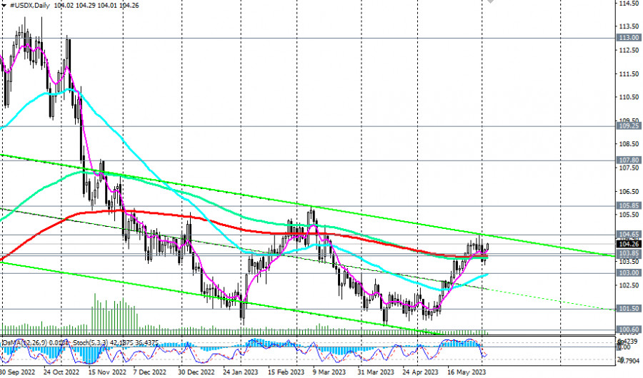Select the 104.65 level price label
The width and height of the screenshot is (643, 378).
(629, 234)
